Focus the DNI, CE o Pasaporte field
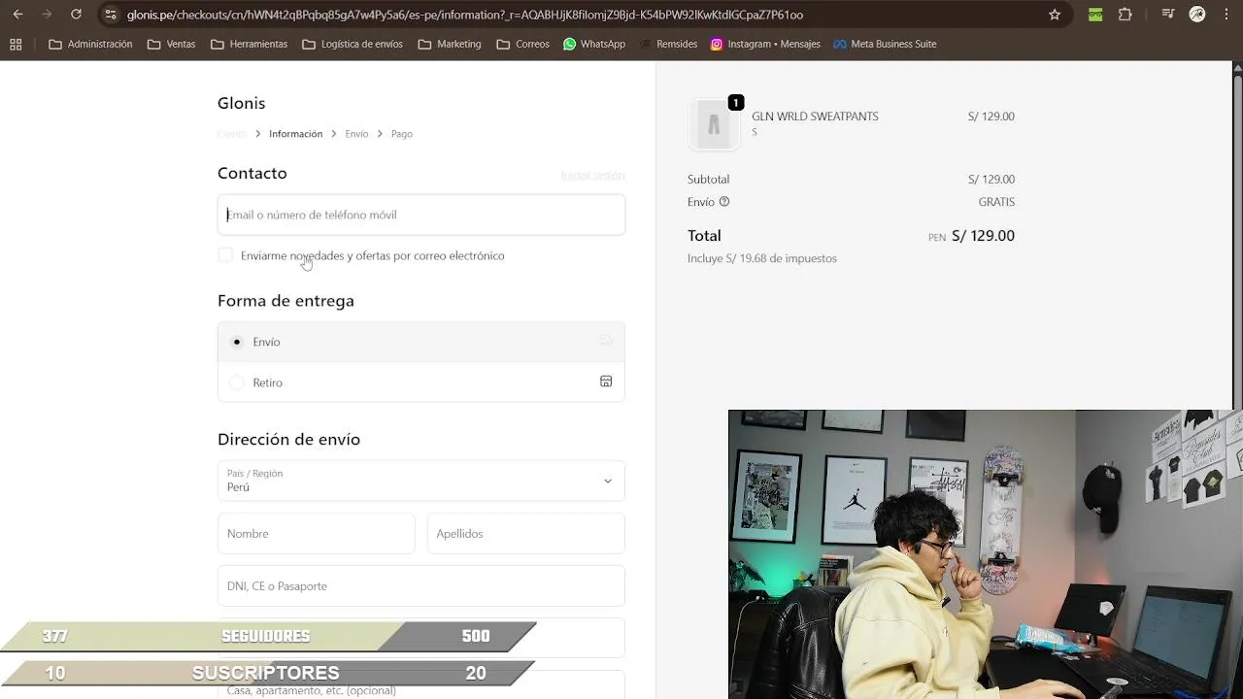Viewport: 1243px width, 699px height. 421,585
